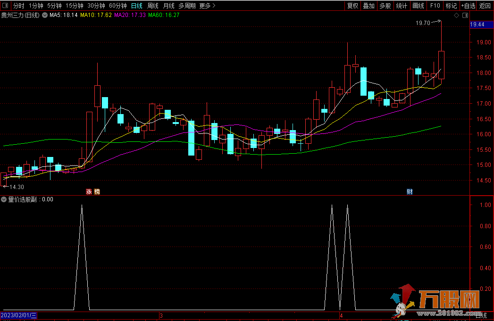Click the 2023/02/01/三 date label
The width and height of the screenshot is (494, 321).
[18, 315]
